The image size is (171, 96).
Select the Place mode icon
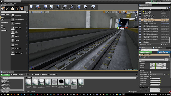[3, 8]
